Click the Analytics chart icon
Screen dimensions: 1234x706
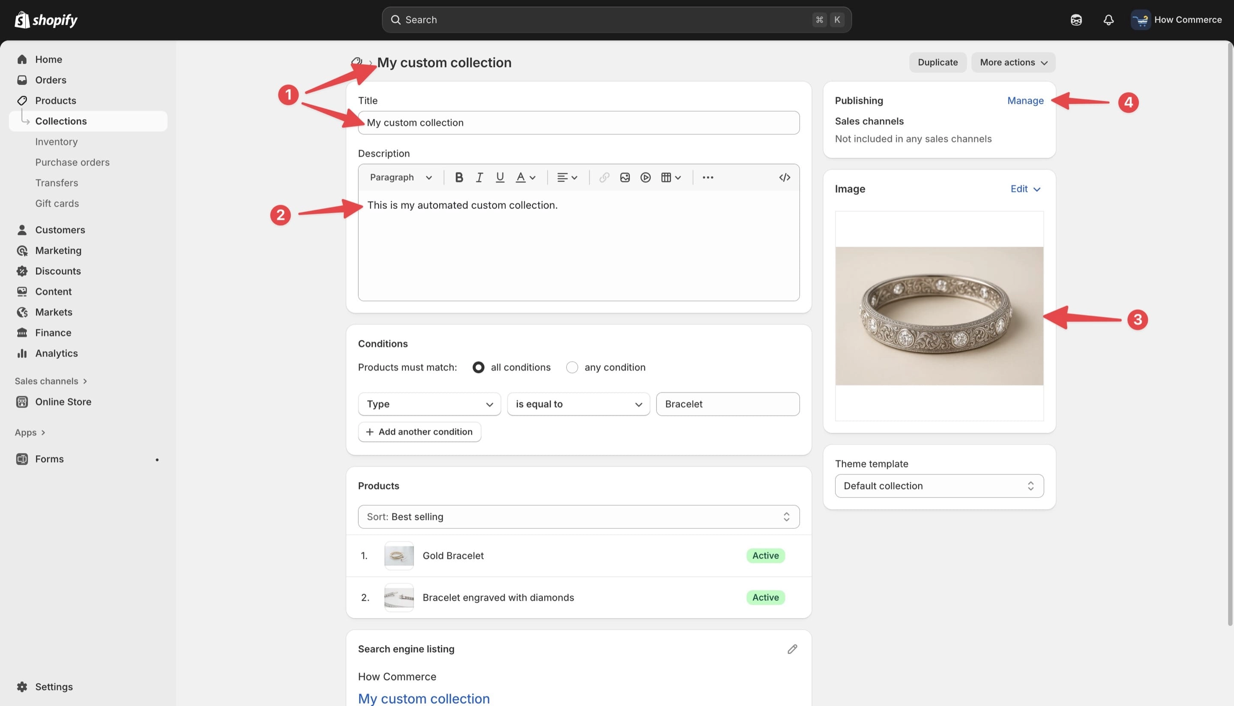[22, 354]
